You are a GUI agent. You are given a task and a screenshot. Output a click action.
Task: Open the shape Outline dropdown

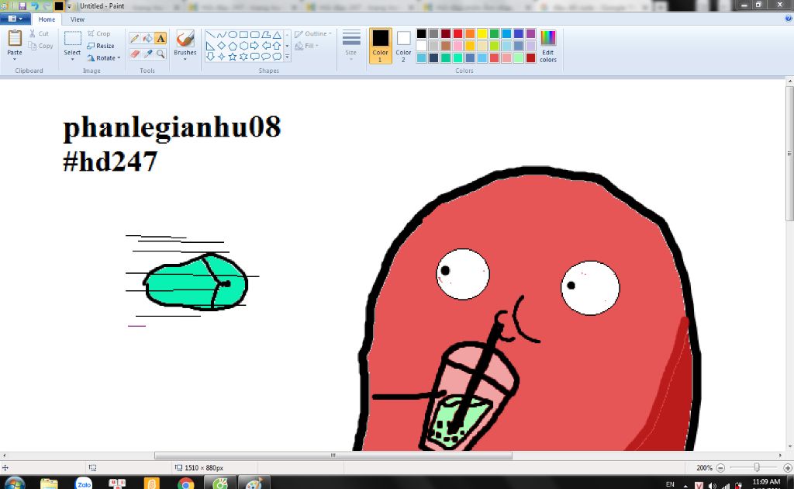(x=313, y=33)
